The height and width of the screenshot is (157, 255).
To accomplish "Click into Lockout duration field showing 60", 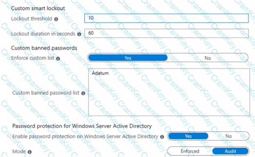I will tap(166, 33).
